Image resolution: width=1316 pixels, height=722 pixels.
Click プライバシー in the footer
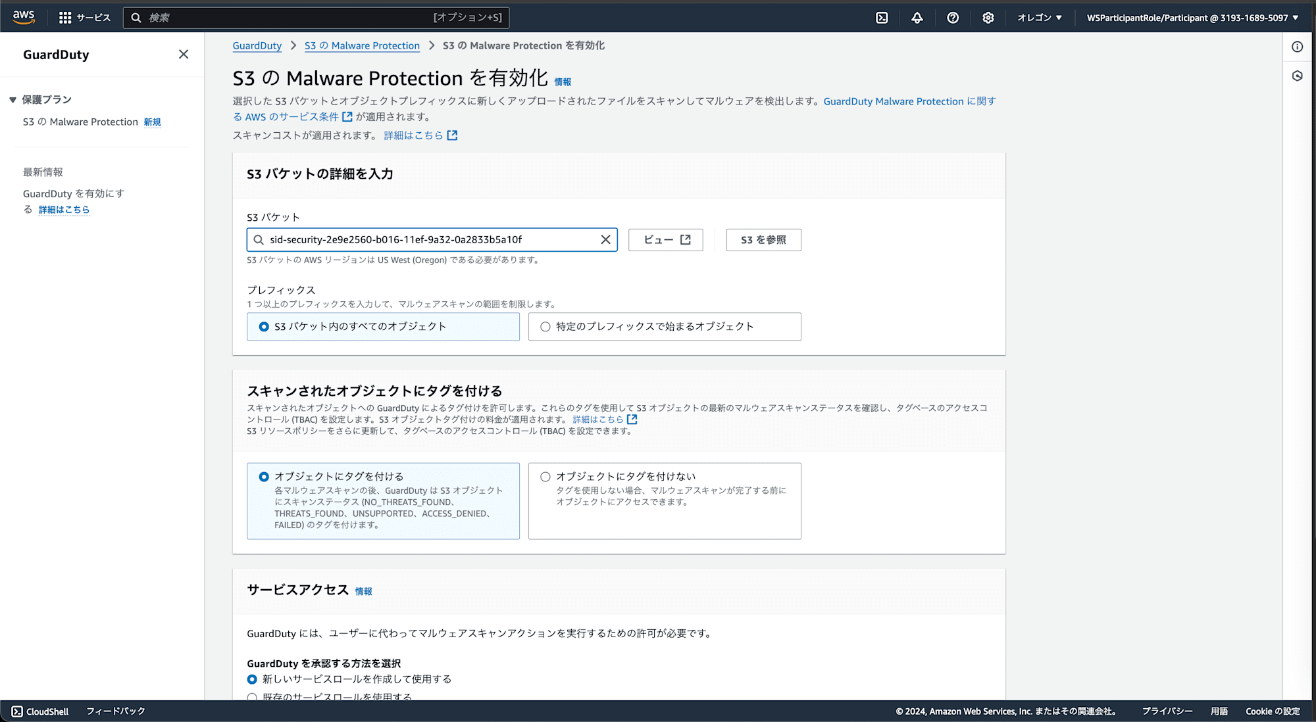pyautogui.click(x=1167, y=711)
